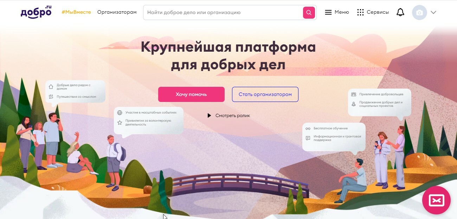457x219 pixels.
Task: Open the #МыВместе link
Action: 76,12
